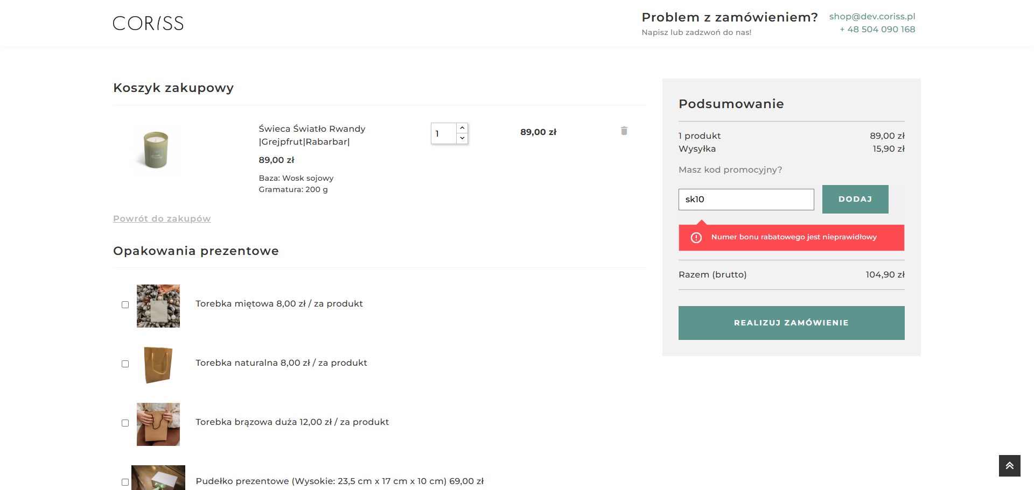Click the scroll-to-top double arrow icon

click(1010, 466)
